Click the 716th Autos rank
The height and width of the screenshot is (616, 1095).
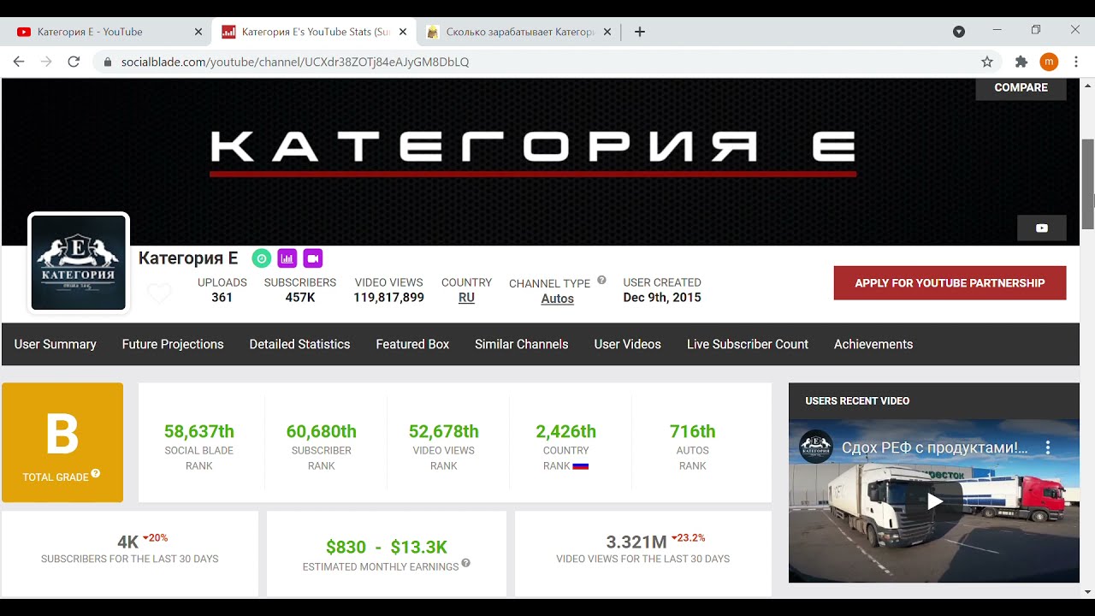tap(693, 431)
